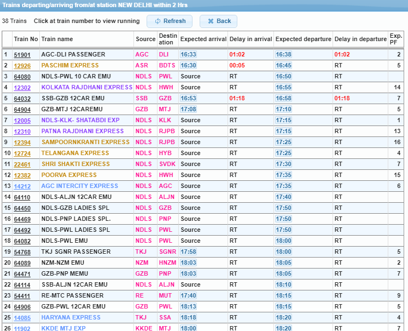Select PATNA RAJDHANI EXPRESS train name
Screen dimensions: 408x331
(83, 131)
